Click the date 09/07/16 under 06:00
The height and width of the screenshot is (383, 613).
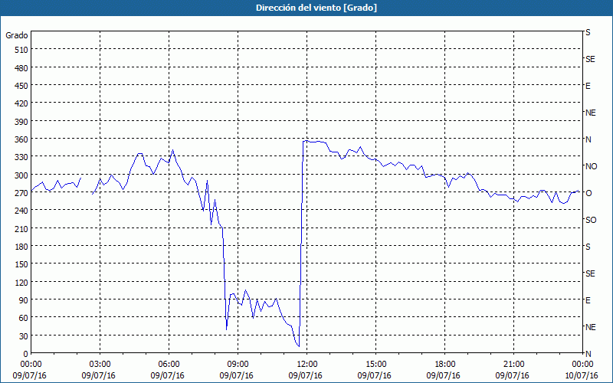[167, 375]
